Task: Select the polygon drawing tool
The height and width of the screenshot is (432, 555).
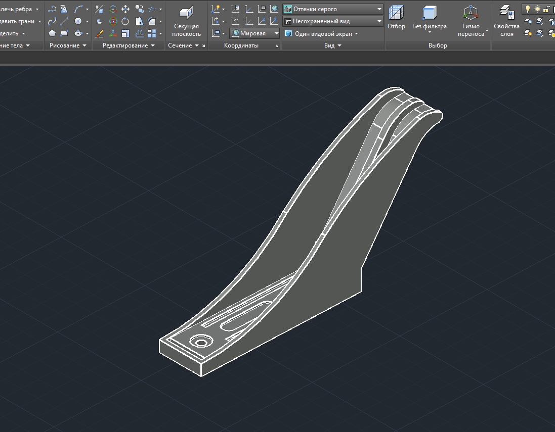Action: [x=52, y=33]
